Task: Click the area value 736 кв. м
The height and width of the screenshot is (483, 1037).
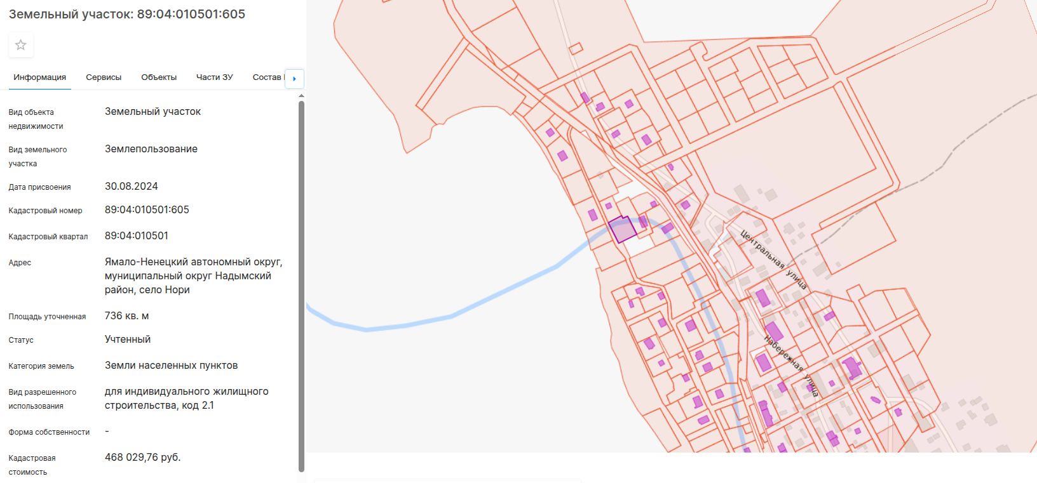Action: [127, 316]
